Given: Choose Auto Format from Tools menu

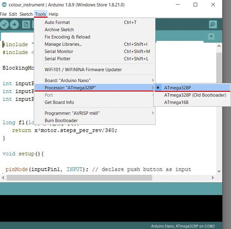Looking at the screenshot, I should click(95, 22).
